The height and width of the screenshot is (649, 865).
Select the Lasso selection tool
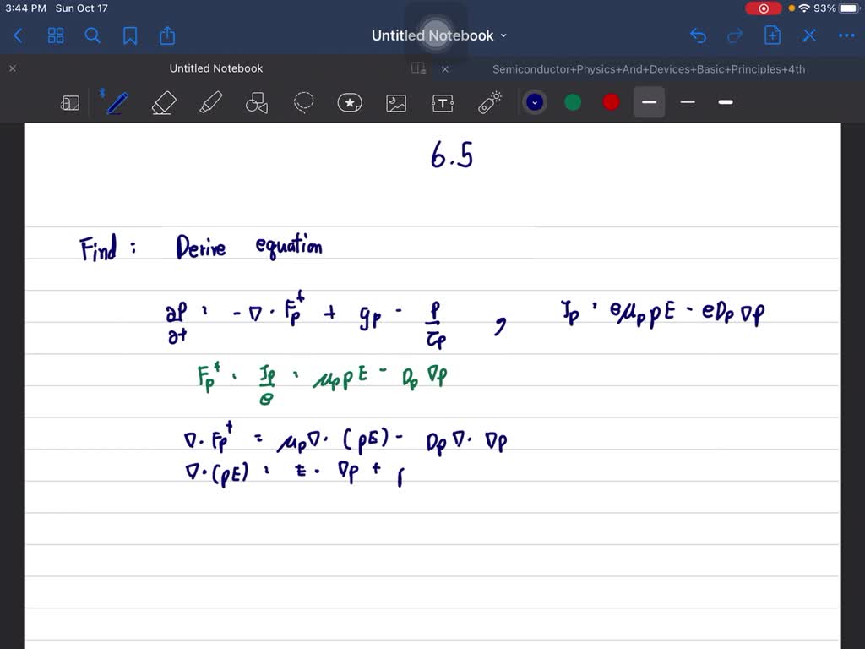click(303, 103)
